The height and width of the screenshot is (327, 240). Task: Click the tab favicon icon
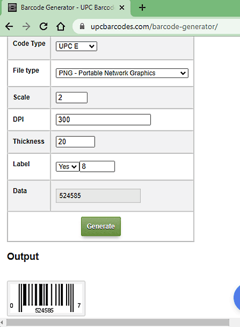[x=12, y=7]
